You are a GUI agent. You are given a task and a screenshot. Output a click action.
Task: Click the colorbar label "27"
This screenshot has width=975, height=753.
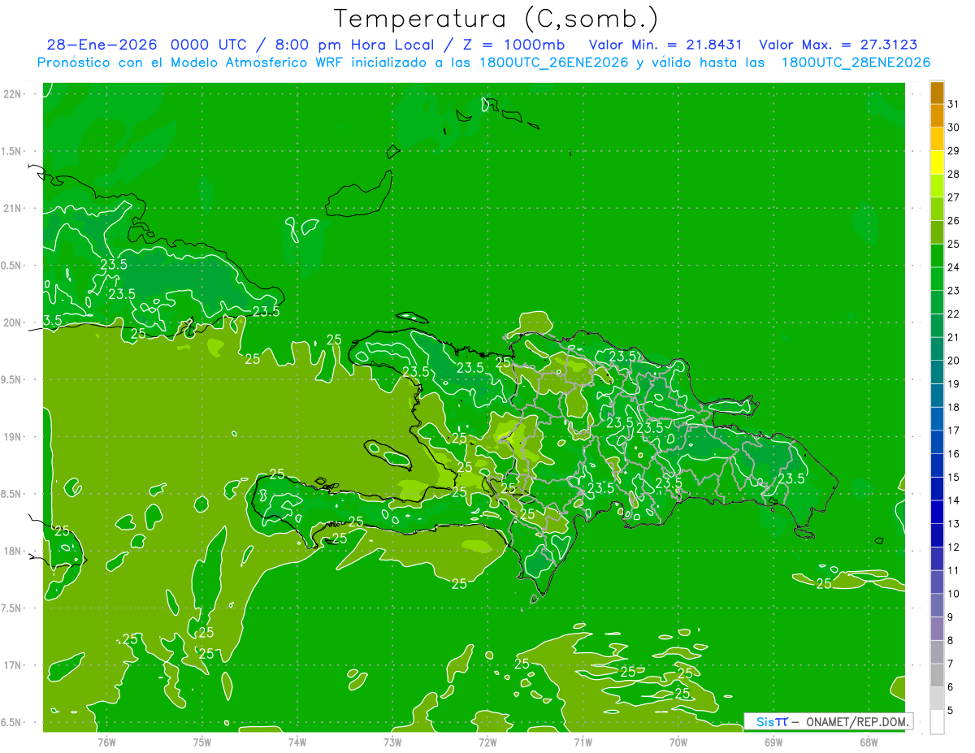coord(953,197)
